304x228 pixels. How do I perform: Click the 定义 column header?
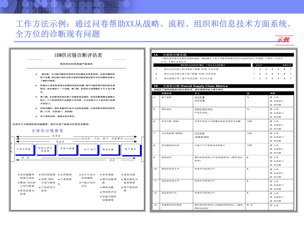pos(197,93)
